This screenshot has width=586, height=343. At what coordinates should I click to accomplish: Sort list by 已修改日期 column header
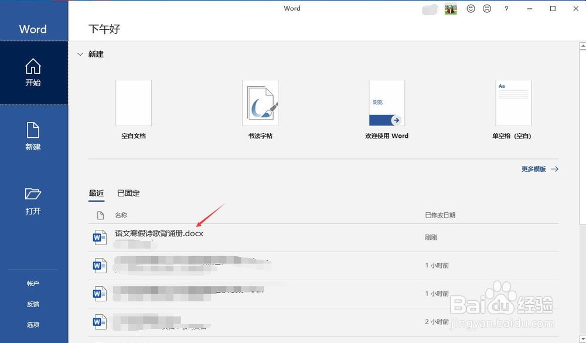tap(440, 215)
